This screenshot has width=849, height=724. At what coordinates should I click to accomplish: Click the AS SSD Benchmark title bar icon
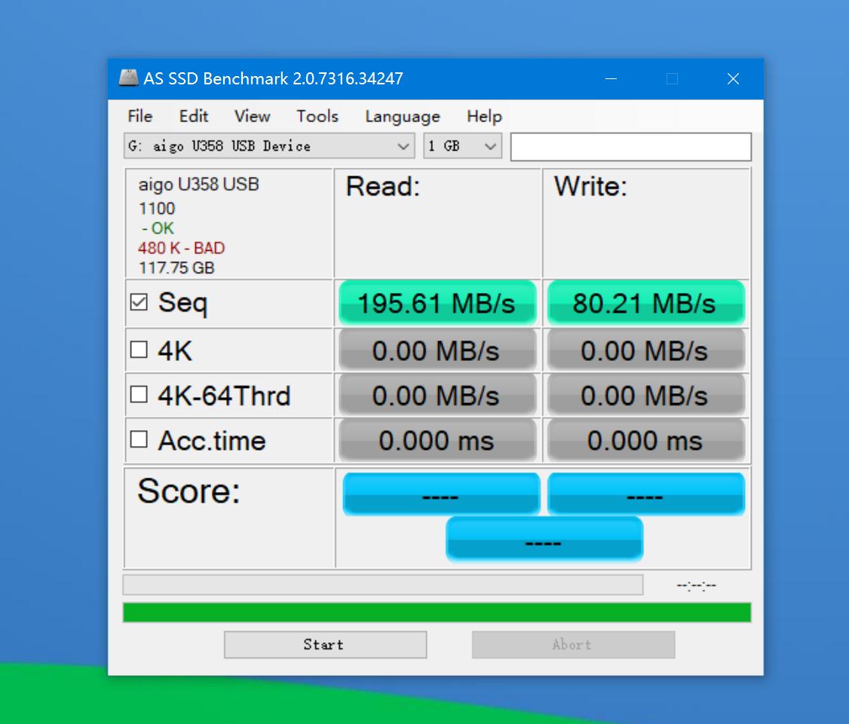coord(128,78)
